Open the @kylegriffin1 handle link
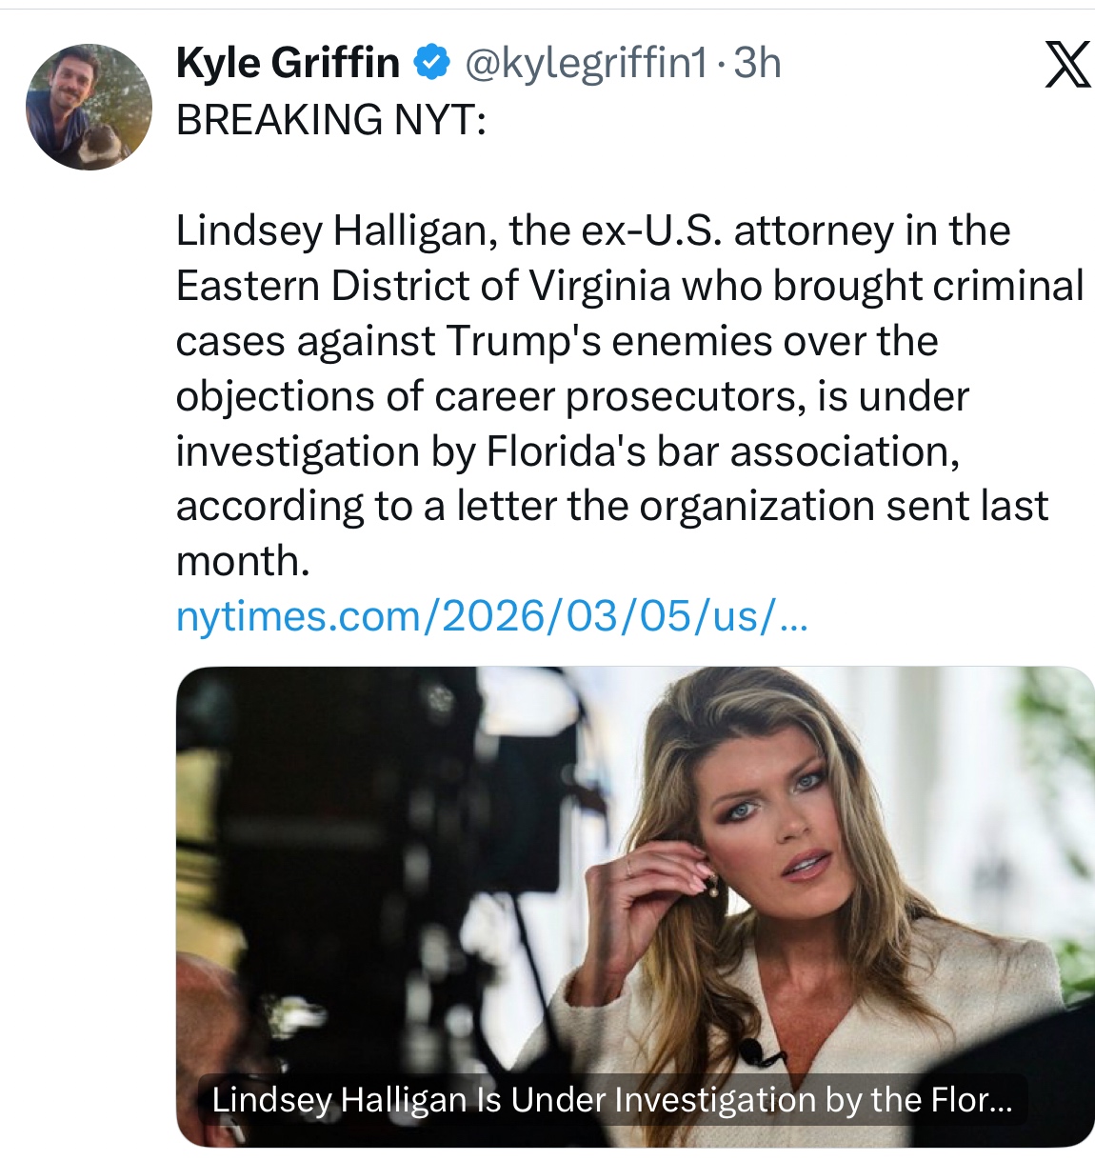1095x1161 pixels. 586,64
